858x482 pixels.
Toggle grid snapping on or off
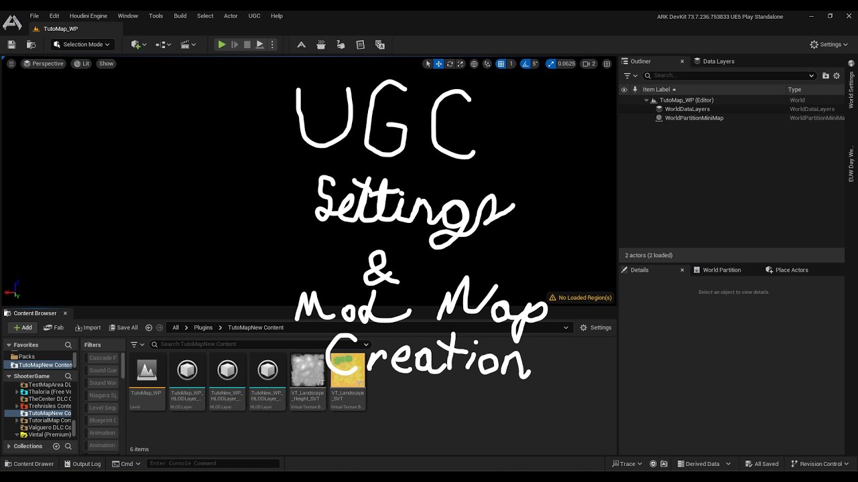[x=501, y=64]
